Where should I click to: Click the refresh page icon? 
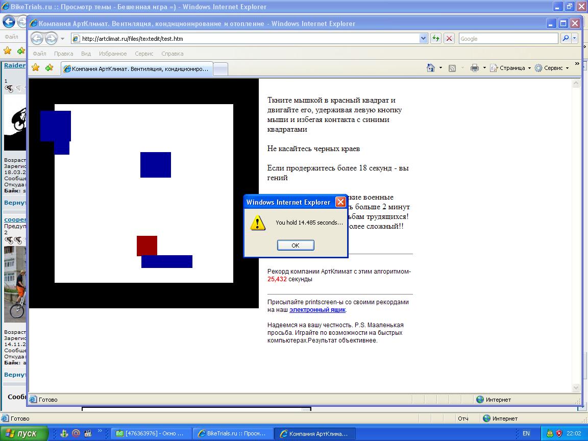(x=436, y=39)
